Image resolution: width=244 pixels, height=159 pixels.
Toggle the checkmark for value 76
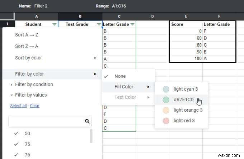point(16,155)
